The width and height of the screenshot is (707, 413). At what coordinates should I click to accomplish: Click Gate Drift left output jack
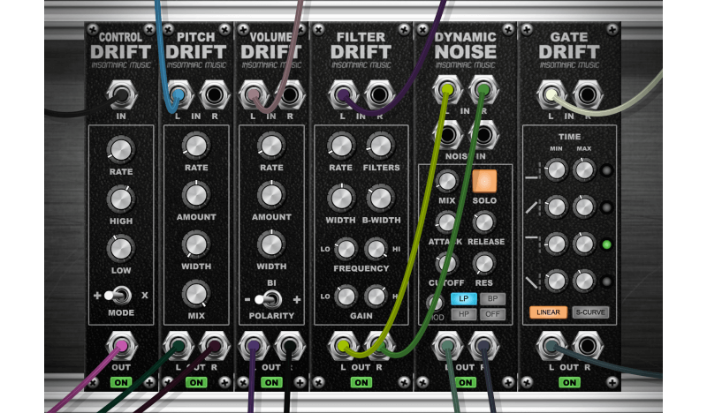[x=551, y=346]
